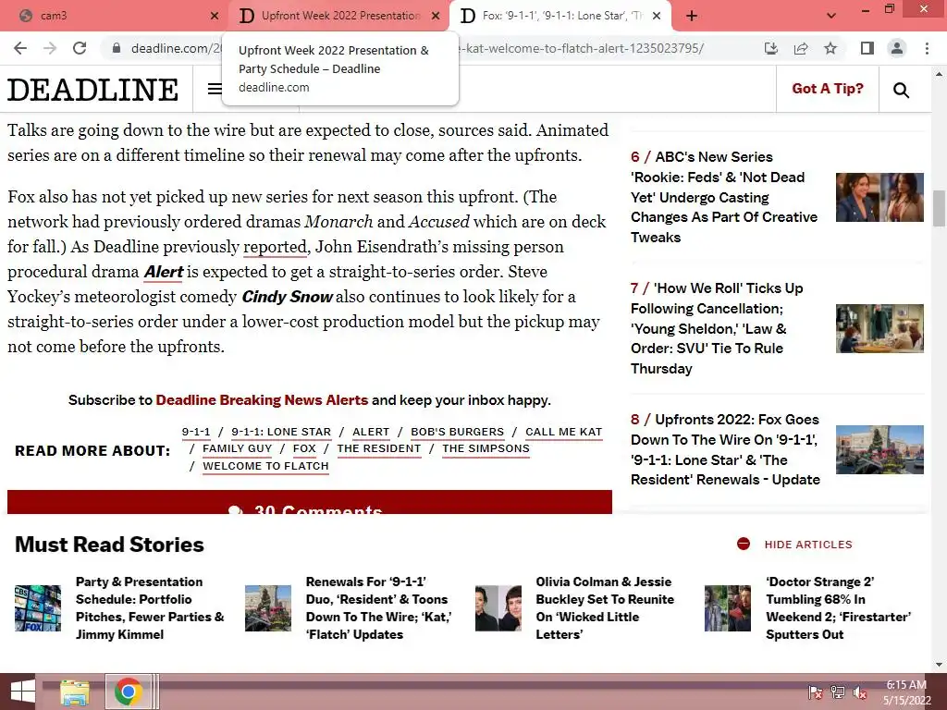Open WELCOME TO FLATCH tag
The image size is (947, 710).
click(265, 466)
